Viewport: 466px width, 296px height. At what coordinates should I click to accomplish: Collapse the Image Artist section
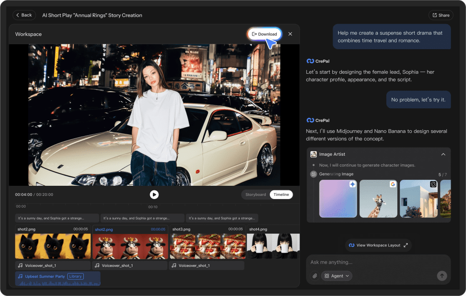click(x=443, y=154)
